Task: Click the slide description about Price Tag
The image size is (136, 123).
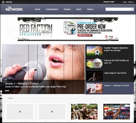Action: point(36,87)
